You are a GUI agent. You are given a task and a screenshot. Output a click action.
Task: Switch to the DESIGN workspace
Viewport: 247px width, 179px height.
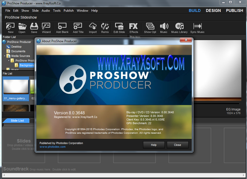pyautogui.click(x=213, y=11)
